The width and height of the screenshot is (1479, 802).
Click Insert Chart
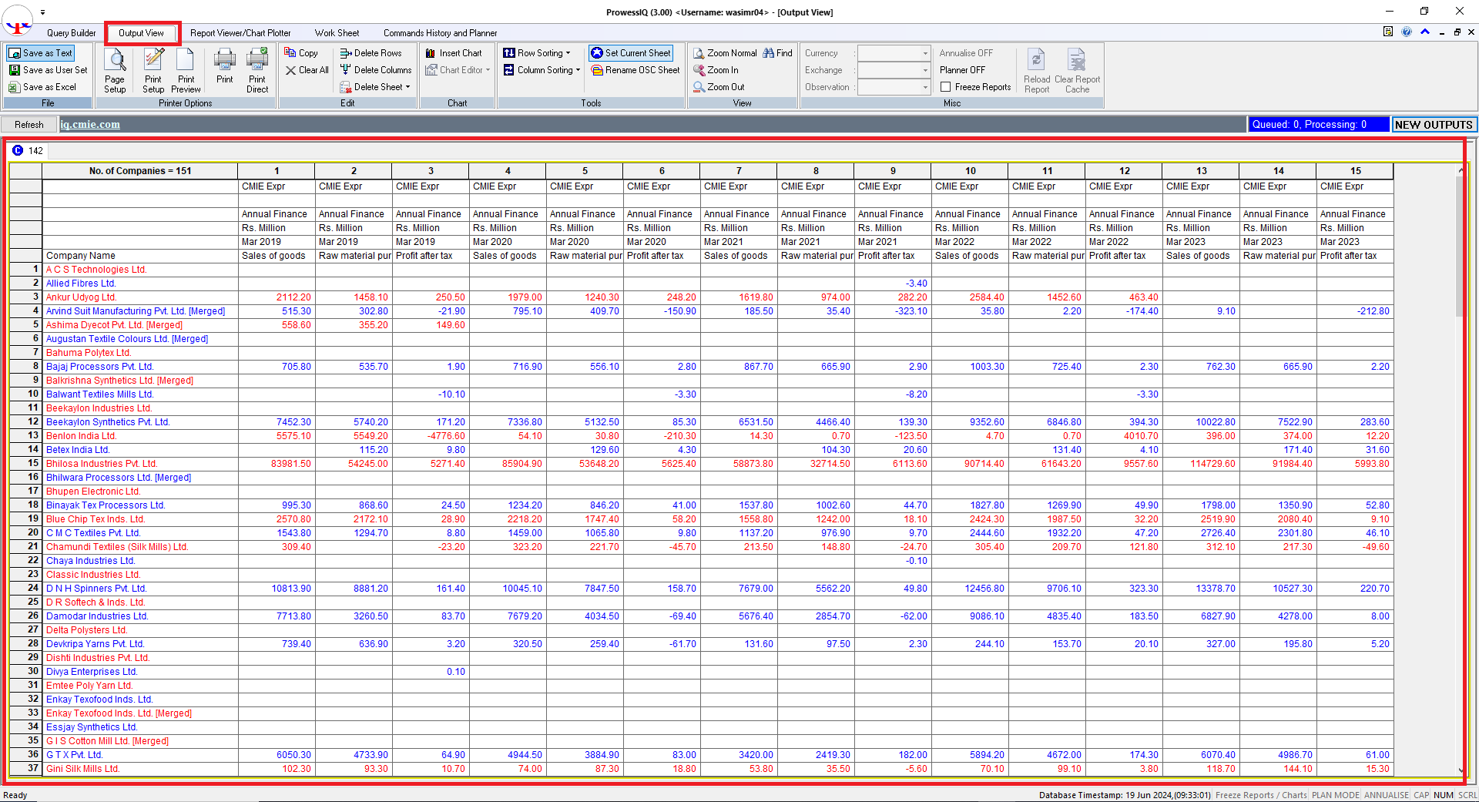[x=453, y=53]
